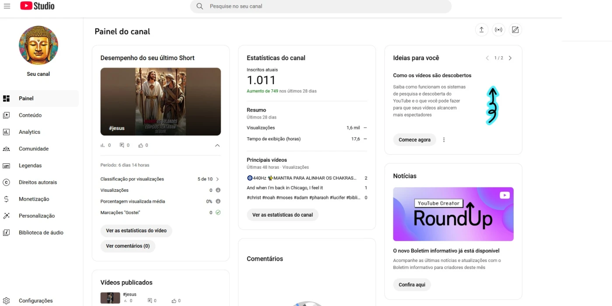Go to next idea card arrow
Screen dimensions: 612x306
point(510,58)
